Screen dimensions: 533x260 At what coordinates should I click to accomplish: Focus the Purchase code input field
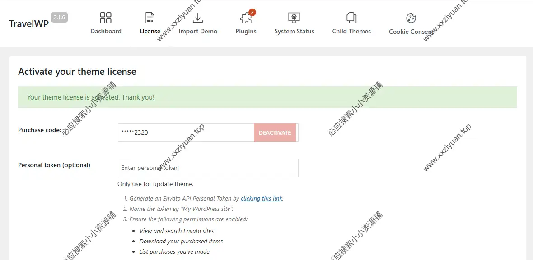(185, 133)
